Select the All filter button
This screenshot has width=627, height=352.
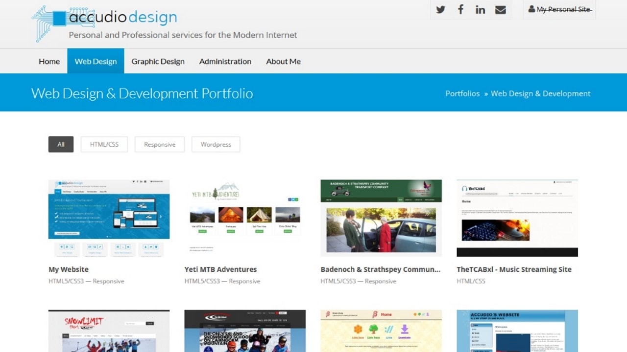pyautogui.click(x=60, y=144)
